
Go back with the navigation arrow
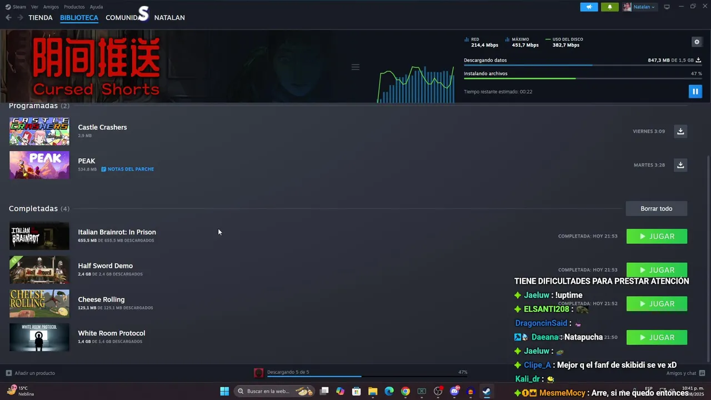[8, 18]
